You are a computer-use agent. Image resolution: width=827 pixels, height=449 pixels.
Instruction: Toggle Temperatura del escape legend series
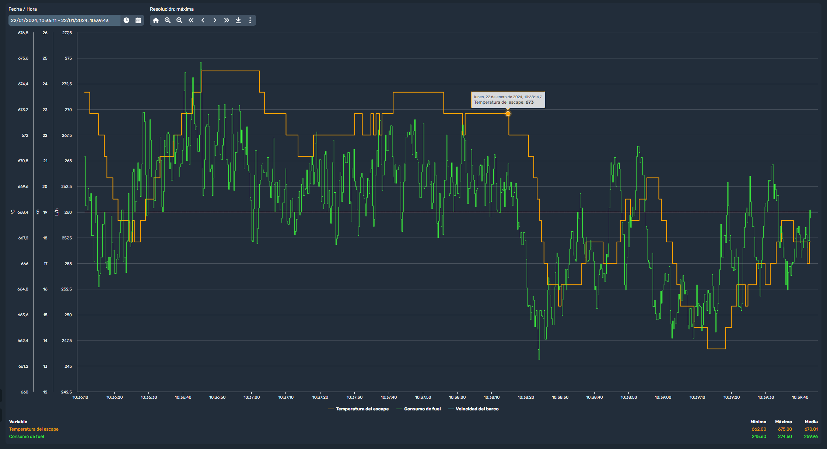[358, 409]
